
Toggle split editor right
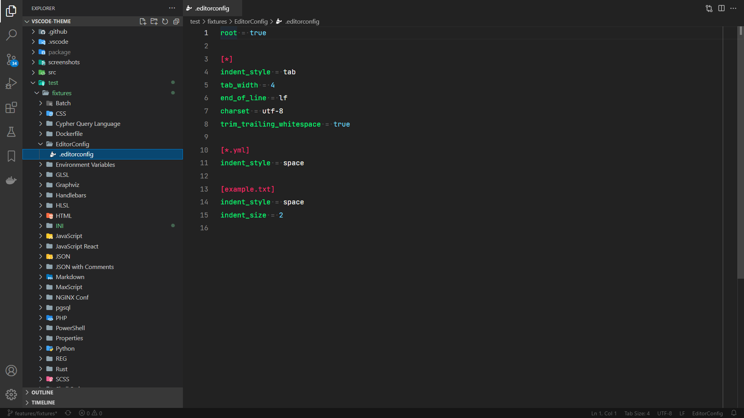[x=721, y=8]
